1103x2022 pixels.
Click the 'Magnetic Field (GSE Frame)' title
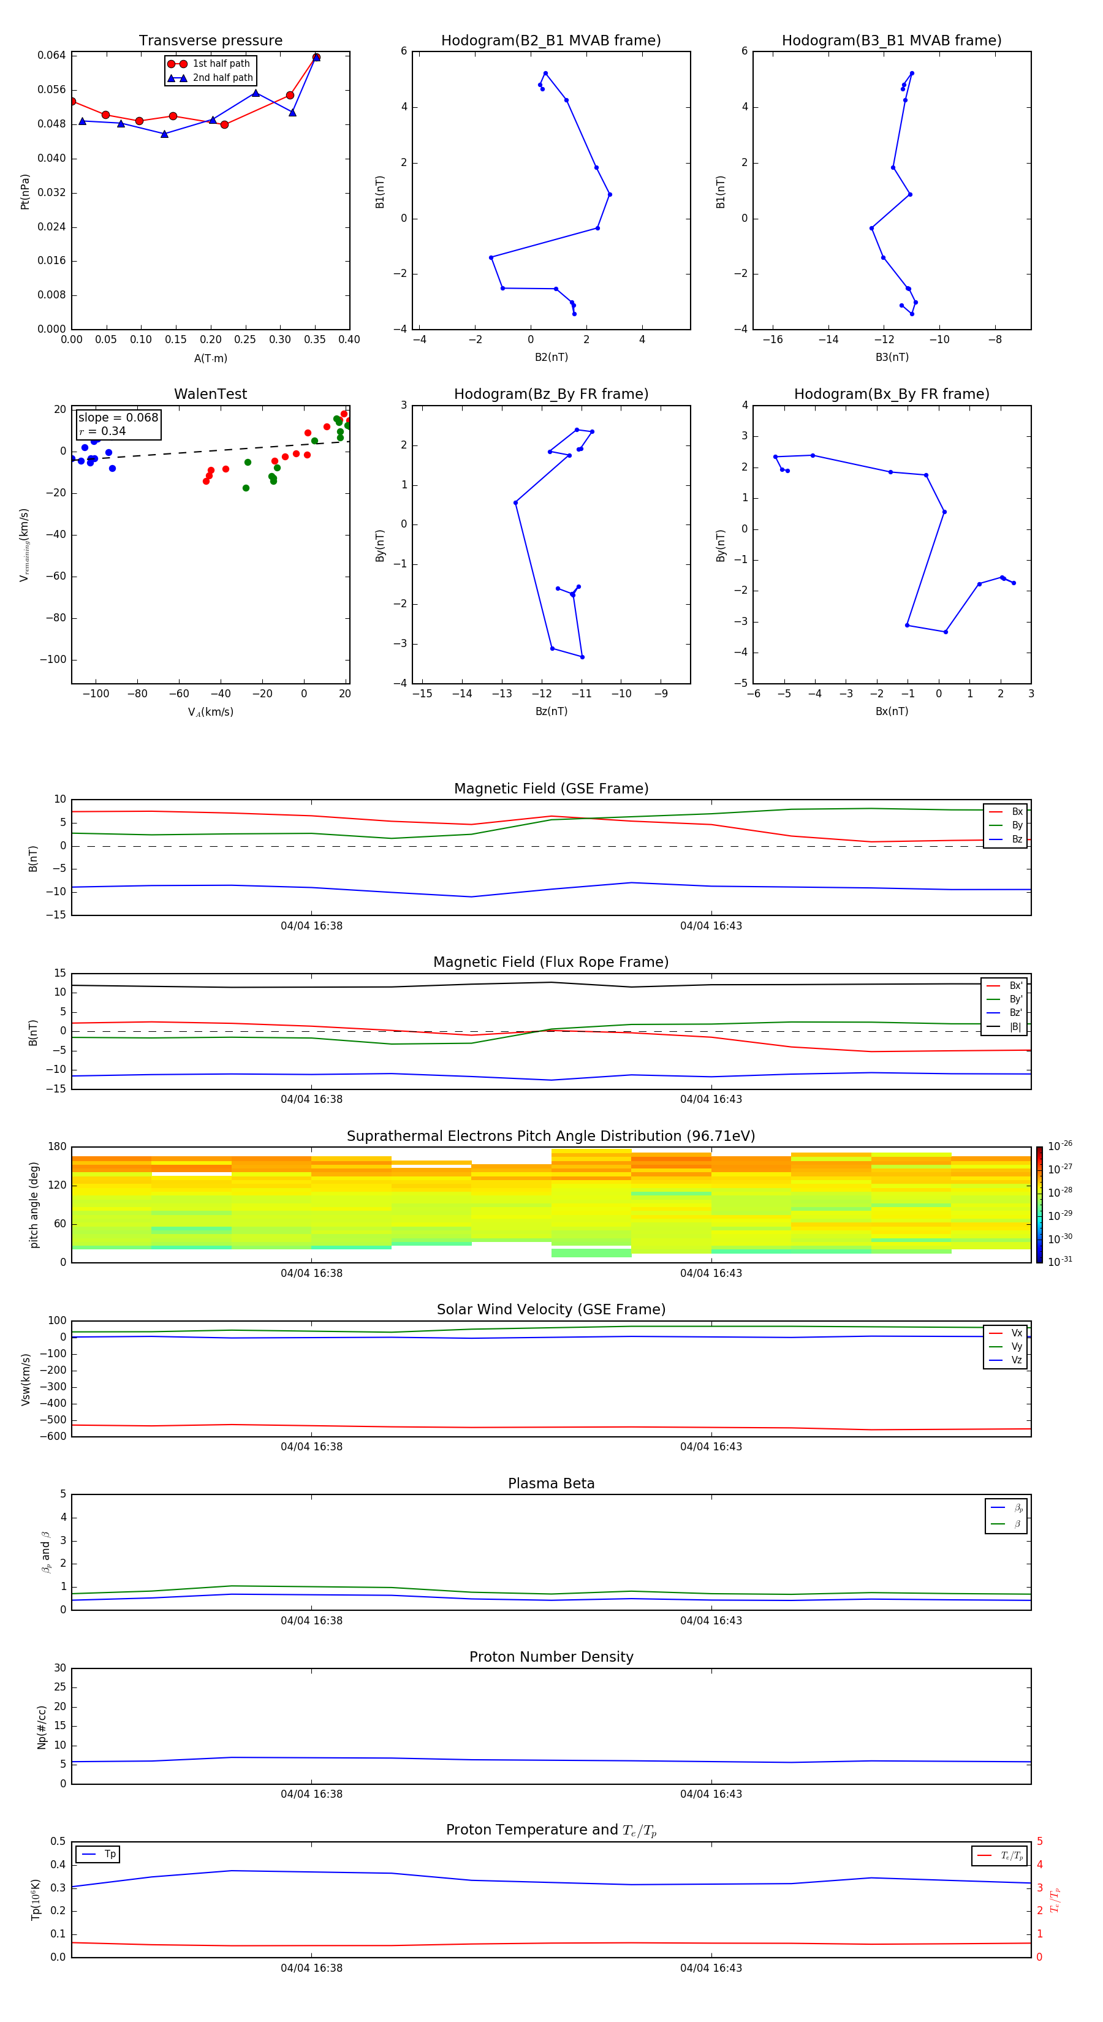tap(551, 789)
